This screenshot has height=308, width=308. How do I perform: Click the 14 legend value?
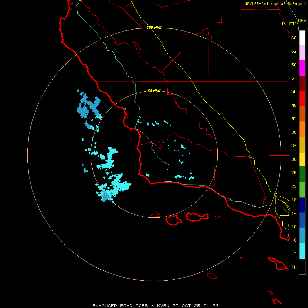[294, 213]
